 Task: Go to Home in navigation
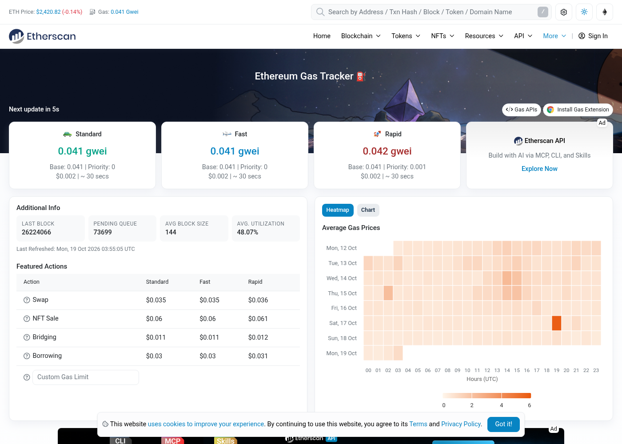322,36
